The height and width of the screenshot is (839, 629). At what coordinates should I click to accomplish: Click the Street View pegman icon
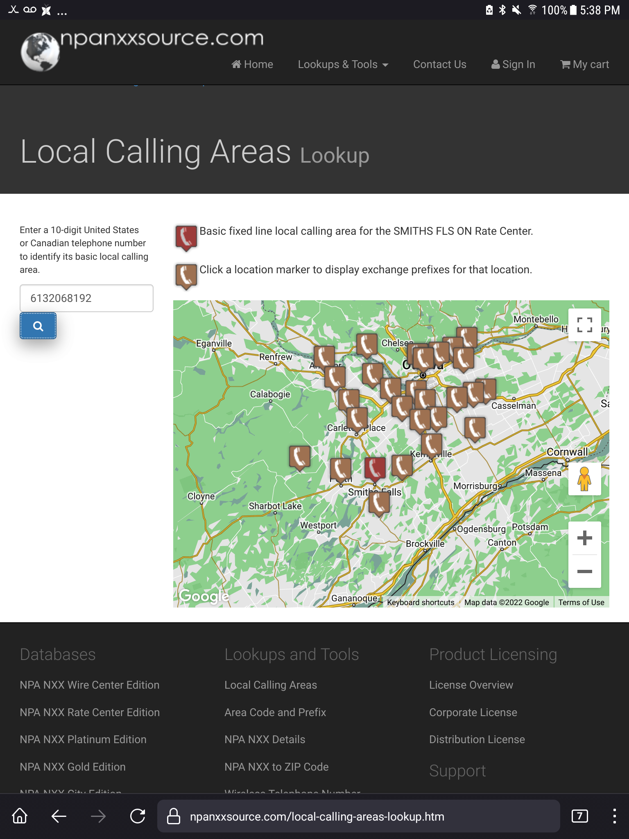pos(584,479)
